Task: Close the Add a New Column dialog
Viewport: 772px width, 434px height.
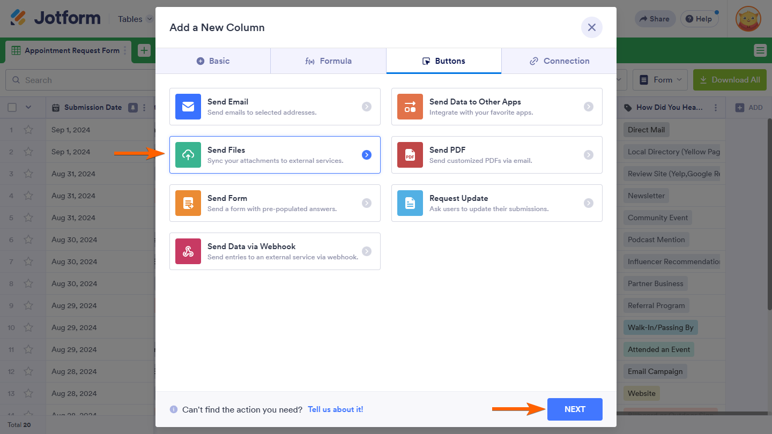Action: coord(591,27)
